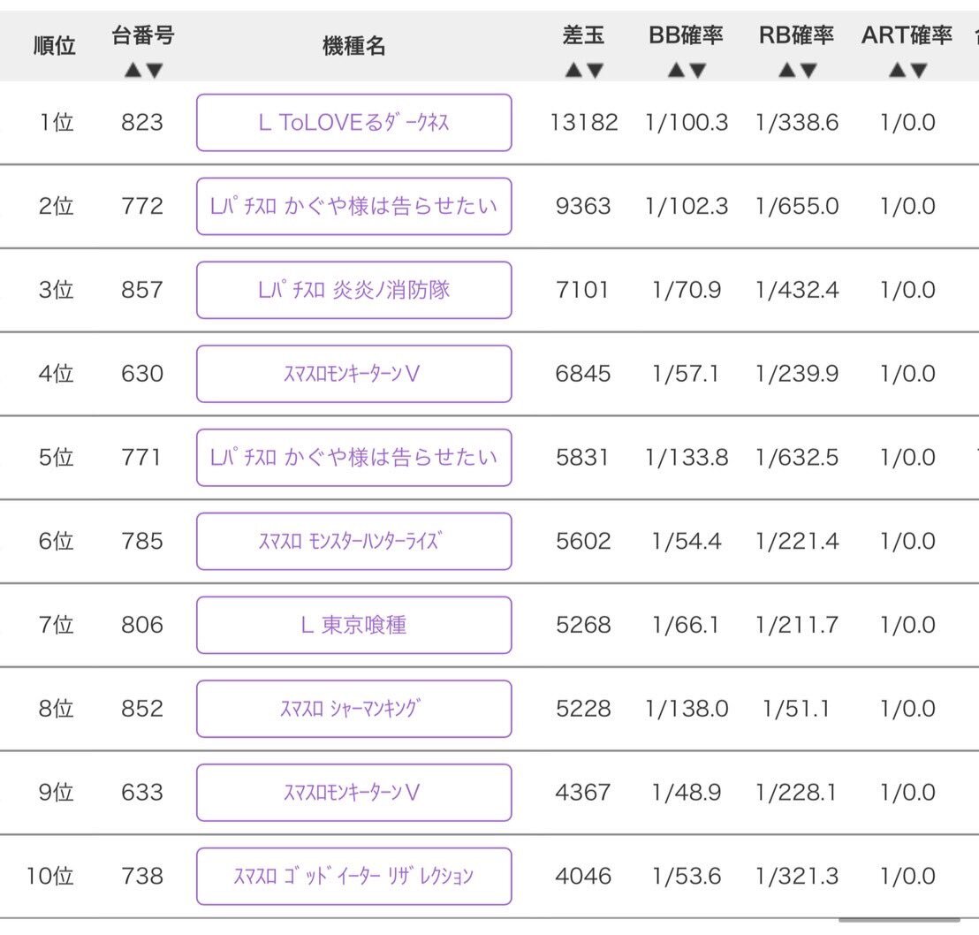Sort ART確率 descending with down arrow
This screenshot has width=979, height=935.
pyautogui.click(x=919, y=70)
